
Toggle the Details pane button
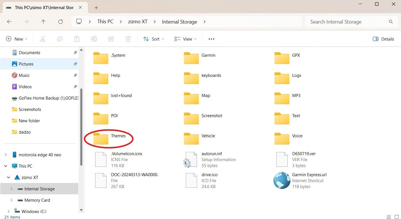point(383,39)
